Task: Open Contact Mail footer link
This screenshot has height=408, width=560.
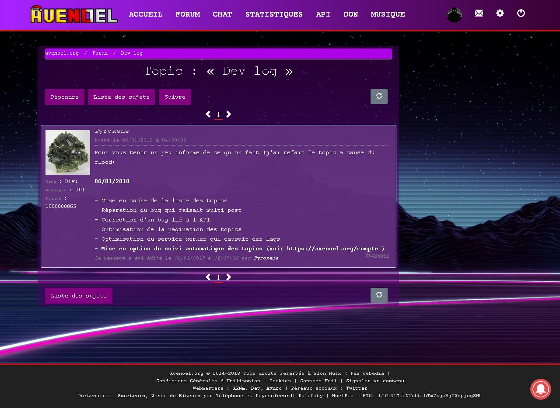Action: 318,381
